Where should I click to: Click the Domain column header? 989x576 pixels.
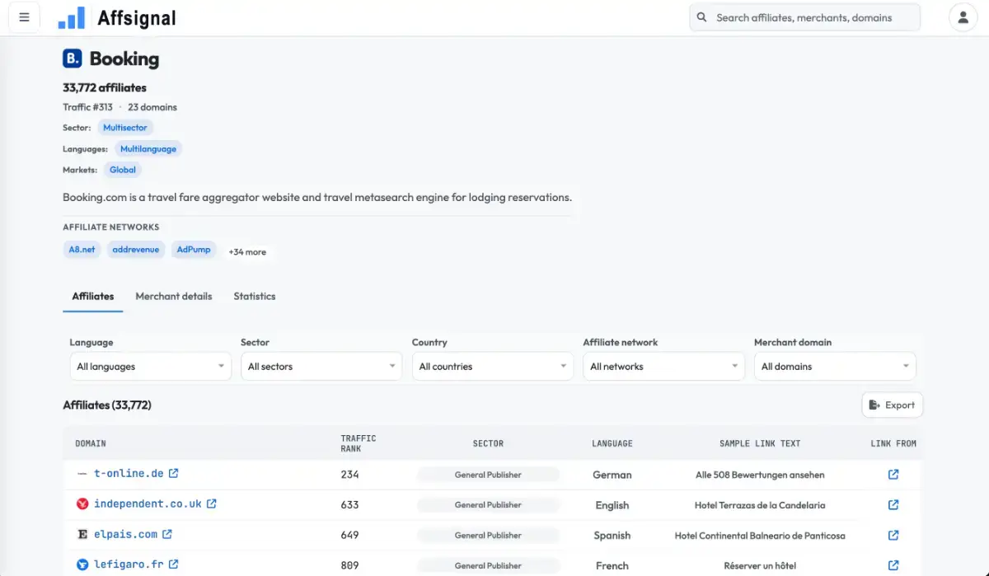(x=91, y=443)
